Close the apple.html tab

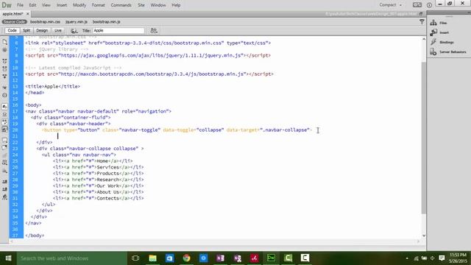[28, 14]
